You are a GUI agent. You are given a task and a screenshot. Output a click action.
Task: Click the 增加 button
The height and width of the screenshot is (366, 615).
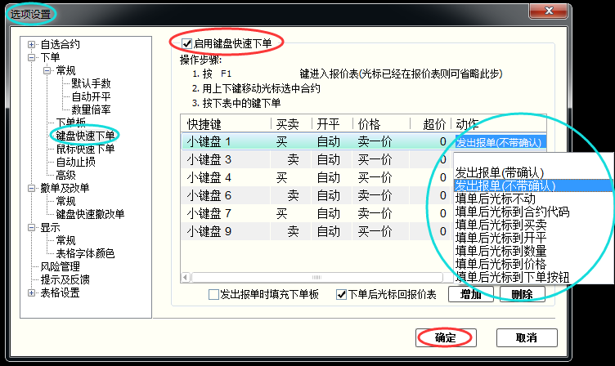pos(471,294)
